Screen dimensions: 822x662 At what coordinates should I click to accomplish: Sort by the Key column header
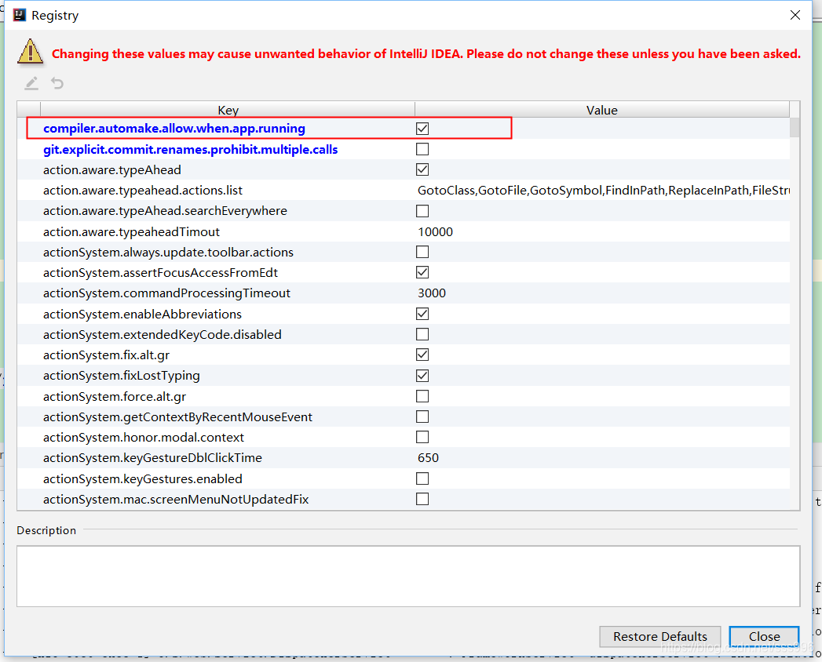[x=228, y=110]
